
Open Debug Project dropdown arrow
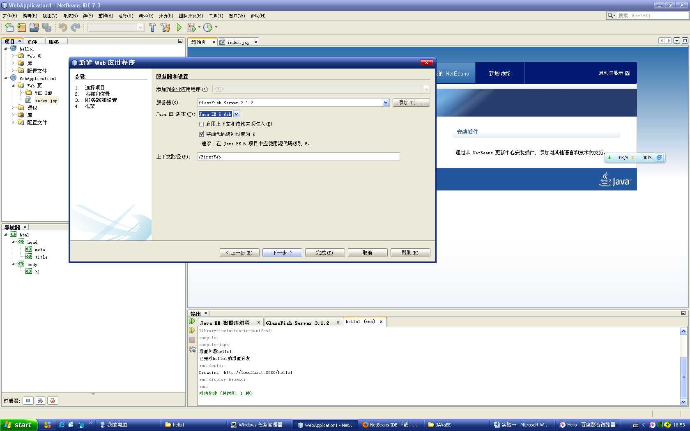tap(199, 28)
